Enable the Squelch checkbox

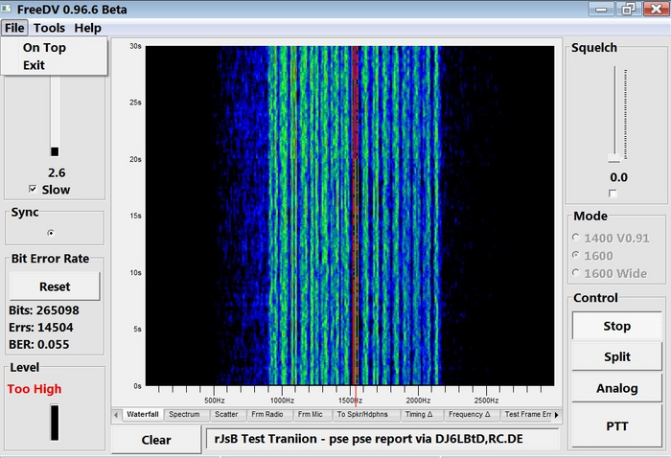613,194
